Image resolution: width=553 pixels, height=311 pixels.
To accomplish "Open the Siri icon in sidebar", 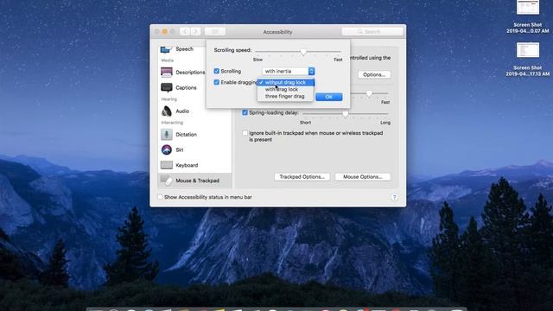I will click(167, 149).
